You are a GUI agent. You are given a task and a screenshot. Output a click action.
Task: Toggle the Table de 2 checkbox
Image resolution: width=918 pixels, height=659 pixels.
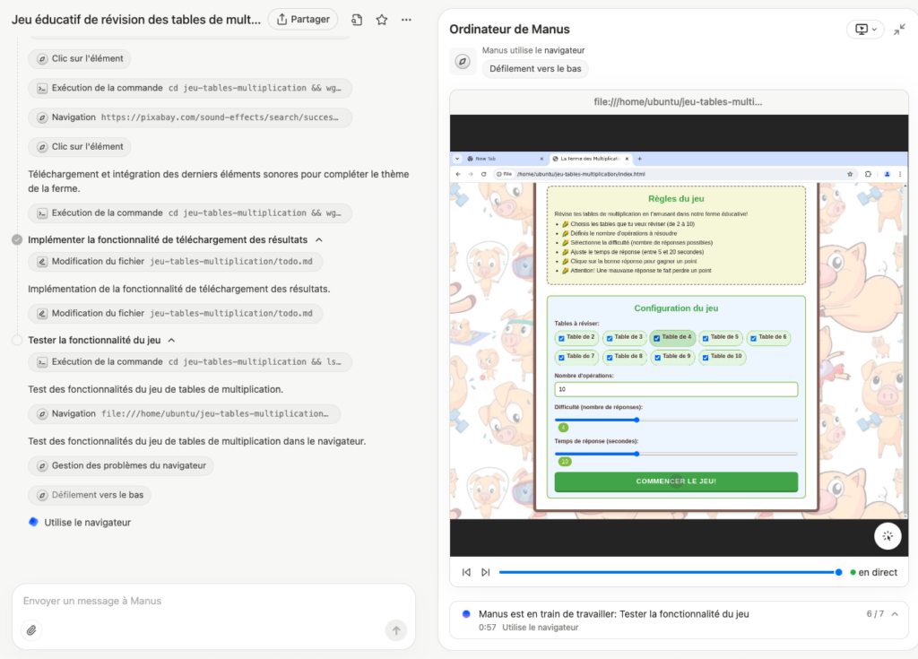pos(561,338)
